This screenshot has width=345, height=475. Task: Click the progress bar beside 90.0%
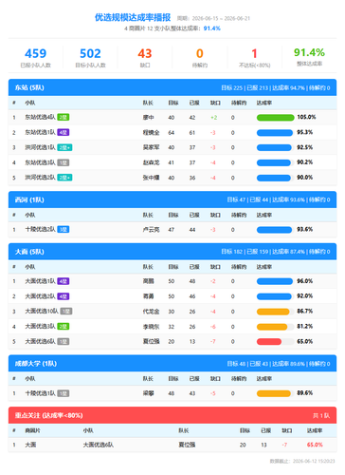click(276, 178)
